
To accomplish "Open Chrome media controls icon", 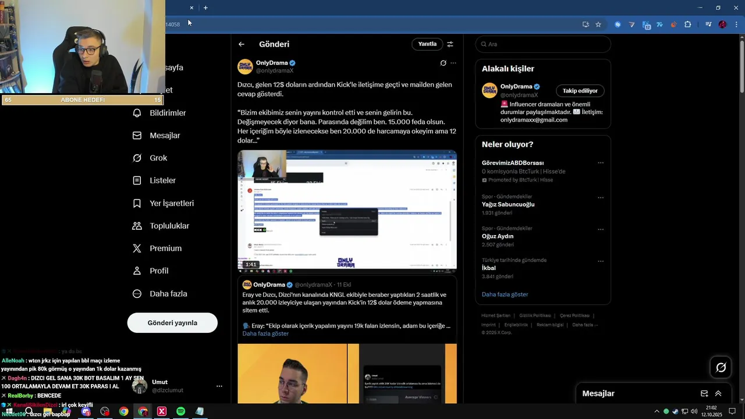I will click(x=708, y=24).
